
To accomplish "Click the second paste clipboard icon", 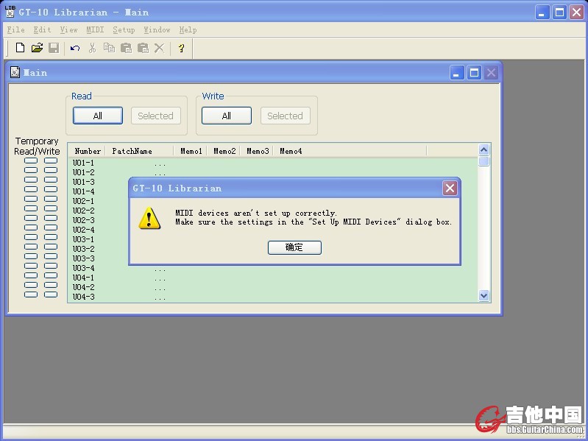I will 143,48.
